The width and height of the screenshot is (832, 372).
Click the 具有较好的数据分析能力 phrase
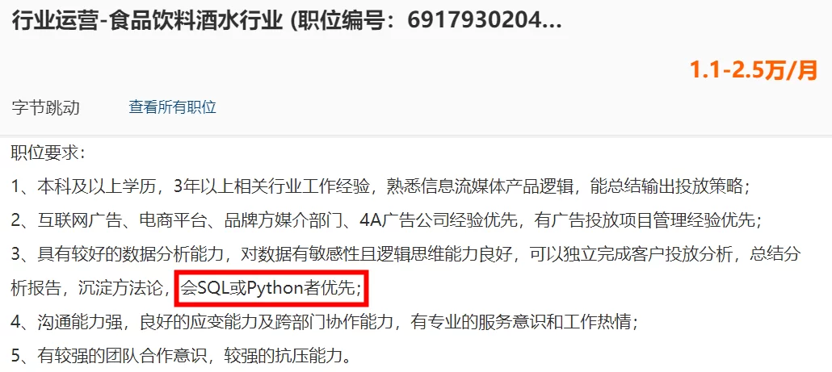[x=130, y=255]
